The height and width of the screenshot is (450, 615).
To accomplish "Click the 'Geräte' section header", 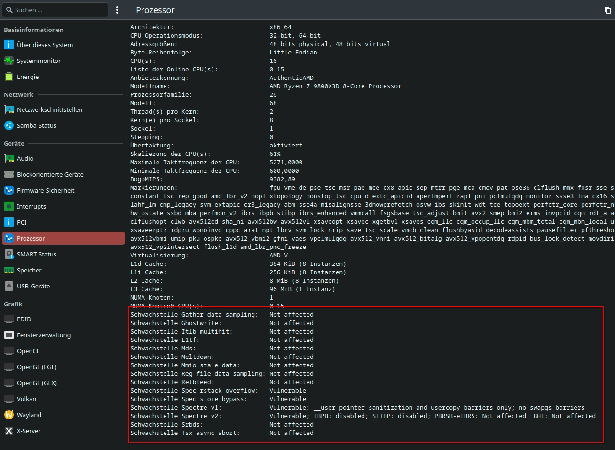I will (x=14, y=143).
